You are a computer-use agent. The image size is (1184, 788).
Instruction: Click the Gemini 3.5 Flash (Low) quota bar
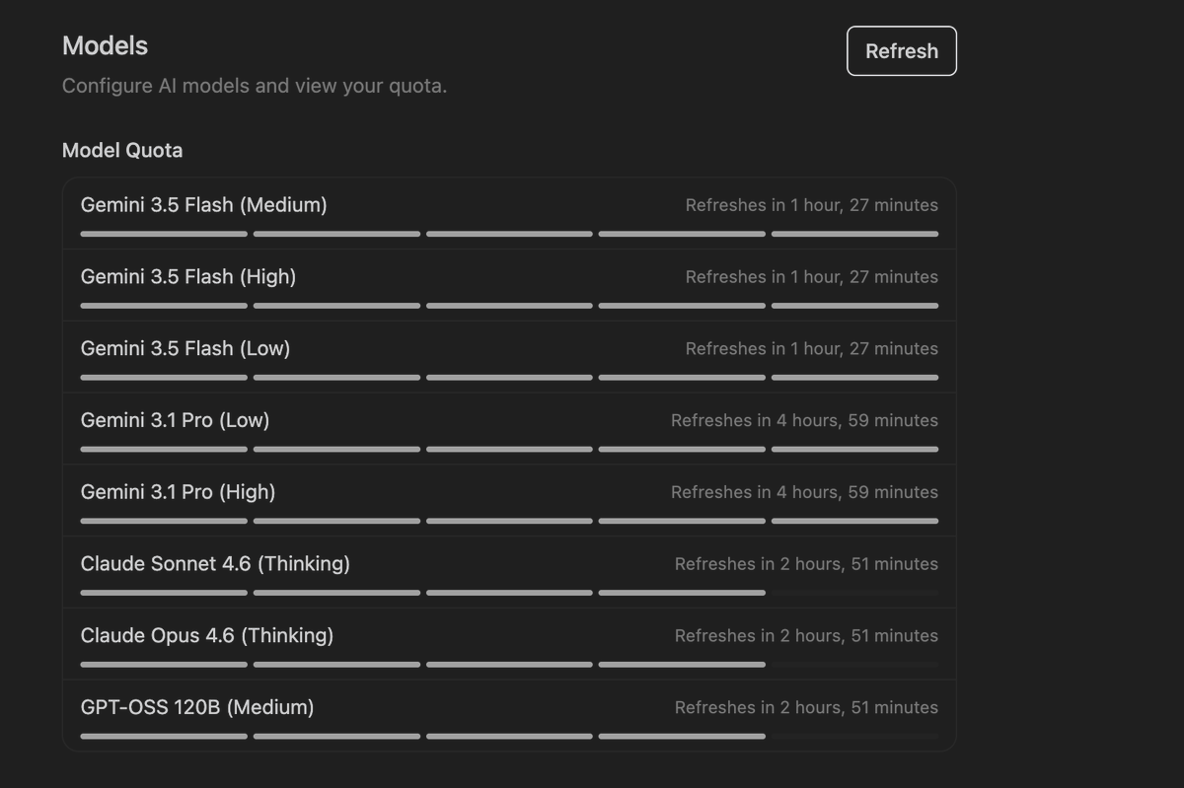509,378
